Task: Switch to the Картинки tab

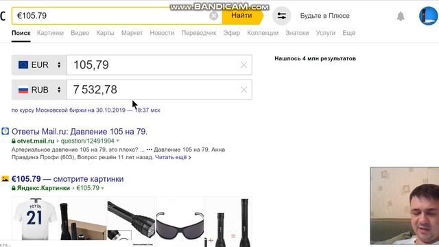Action: [50, 33]
